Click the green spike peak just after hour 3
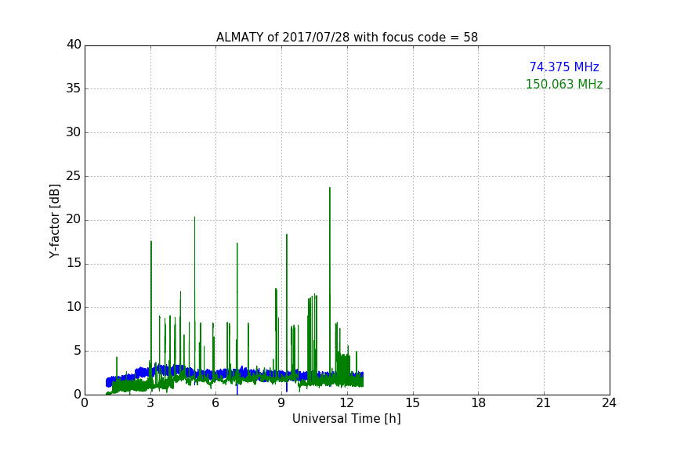 tap(151, 241)
